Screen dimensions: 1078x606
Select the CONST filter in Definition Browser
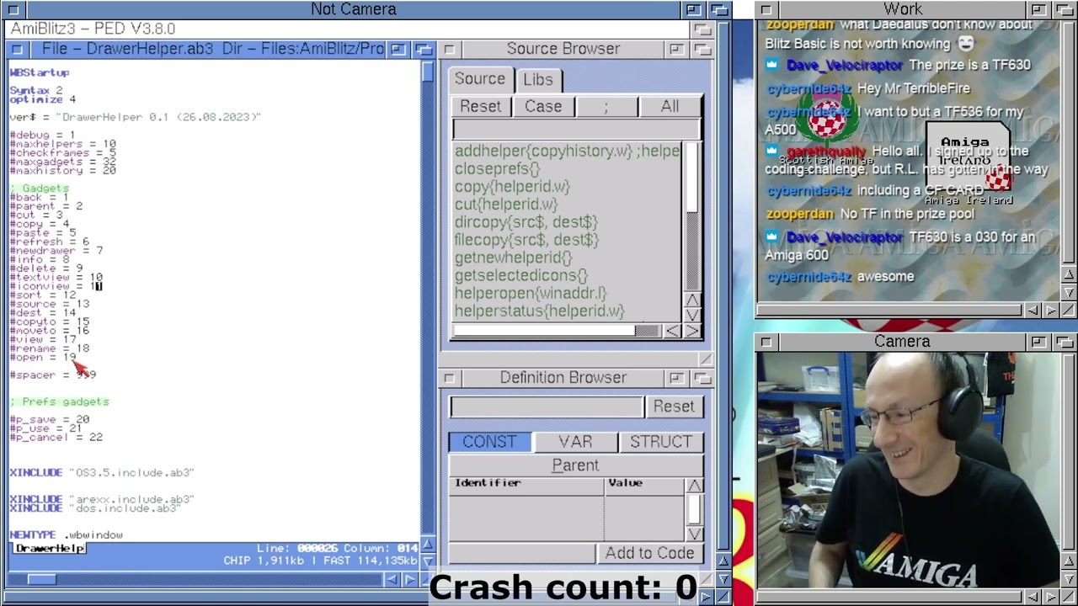(x=489, y=442)
